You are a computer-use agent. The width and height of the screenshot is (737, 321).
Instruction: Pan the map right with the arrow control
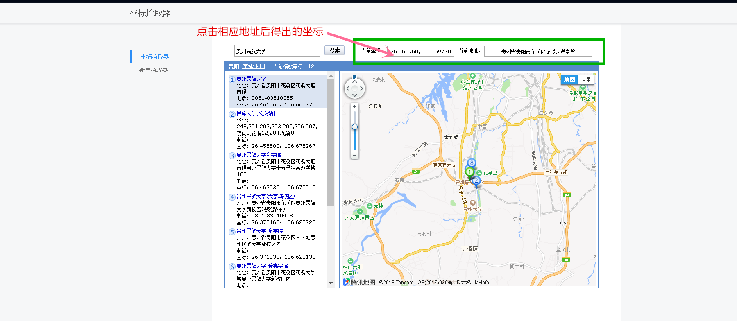361,88
